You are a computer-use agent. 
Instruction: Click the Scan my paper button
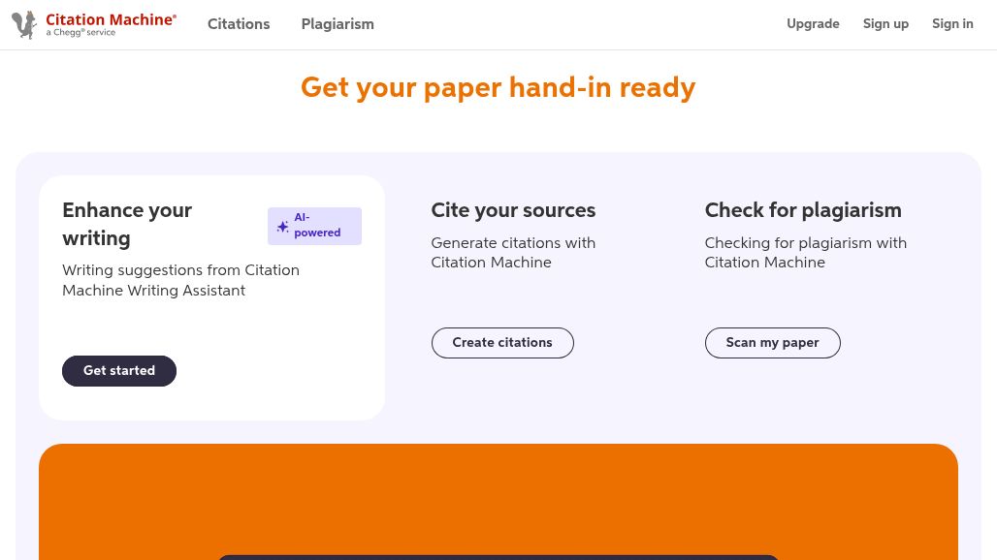pyautogui.click(x=773, y=343)
